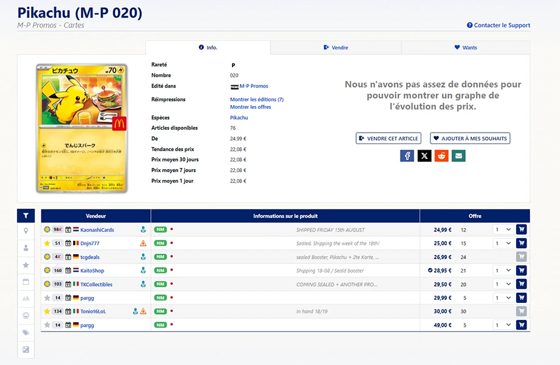Open quantity dropdown for KaonashiCards offer
Screen dimensions: 560x365
(503, 229)
